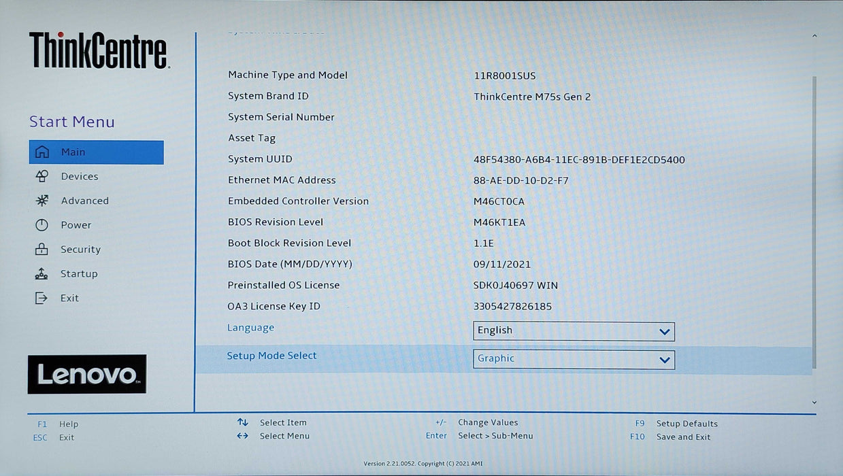Viewport: 843px width, 476px height.
Task: Click the Power icon in sidebar
Action: coord(42,225)
